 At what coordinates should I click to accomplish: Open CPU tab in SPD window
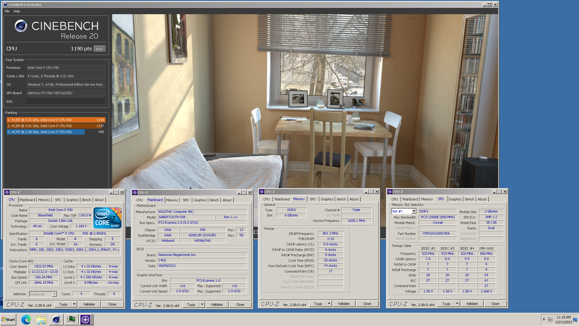point(394,199)
